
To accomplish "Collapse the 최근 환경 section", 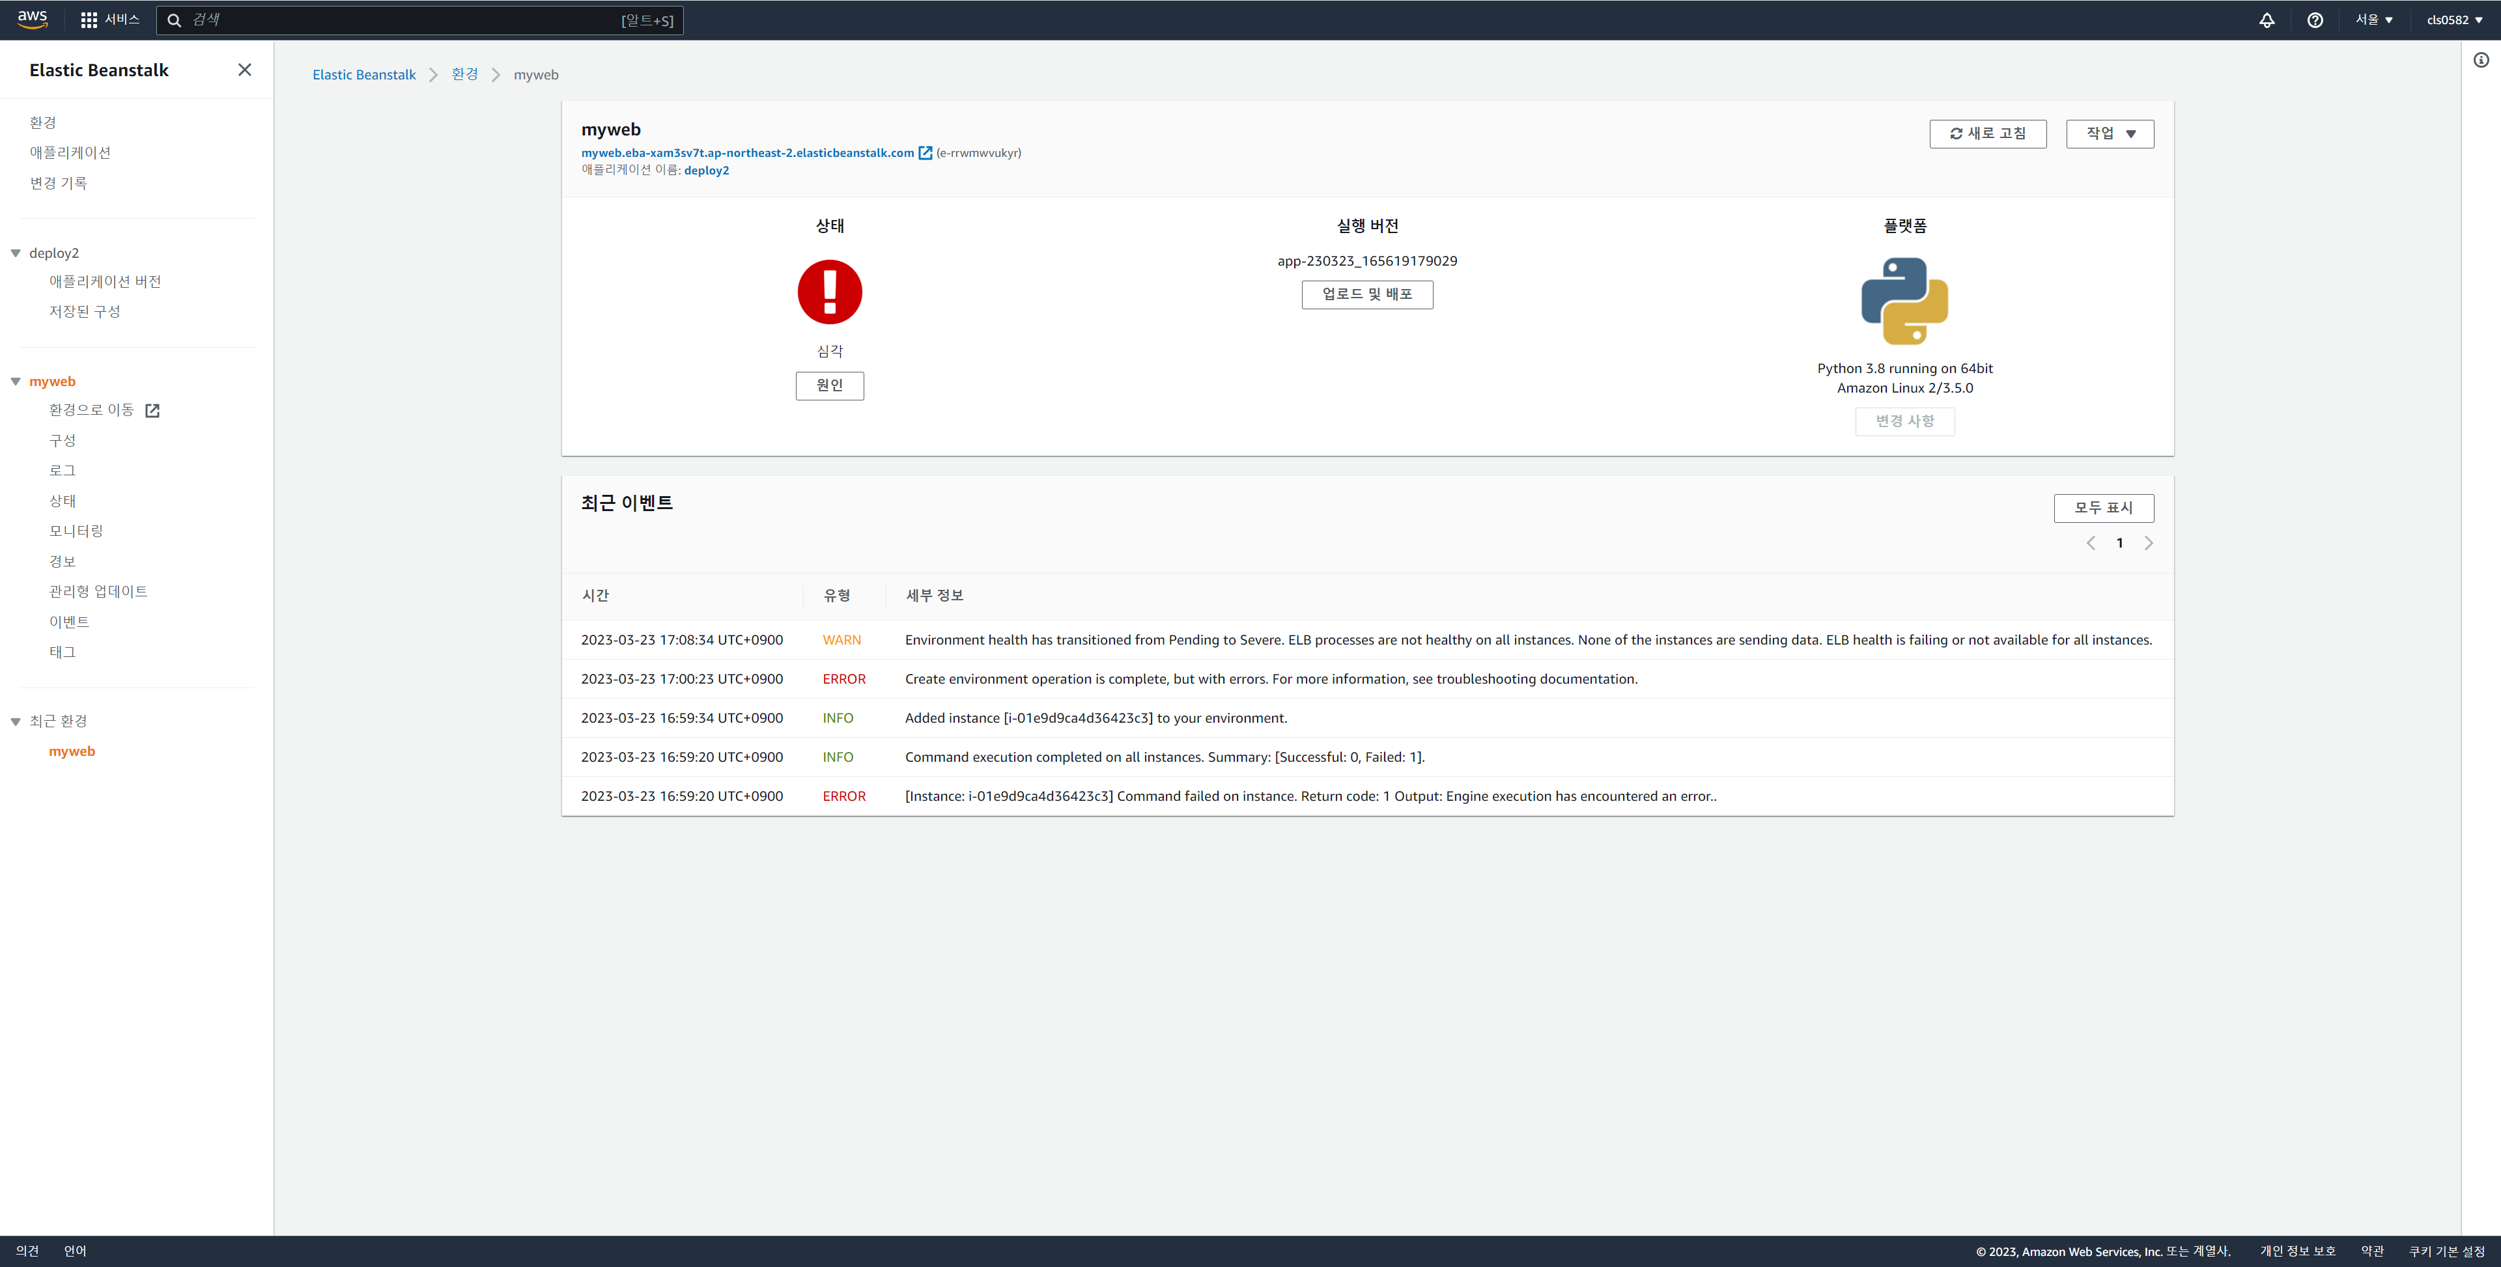I will coord(16,721).
